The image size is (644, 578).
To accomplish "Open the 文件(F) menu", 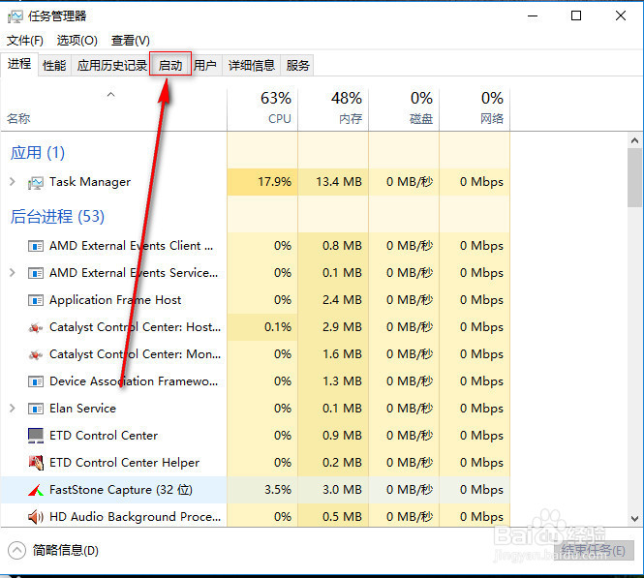I will (x=24, y=41).
